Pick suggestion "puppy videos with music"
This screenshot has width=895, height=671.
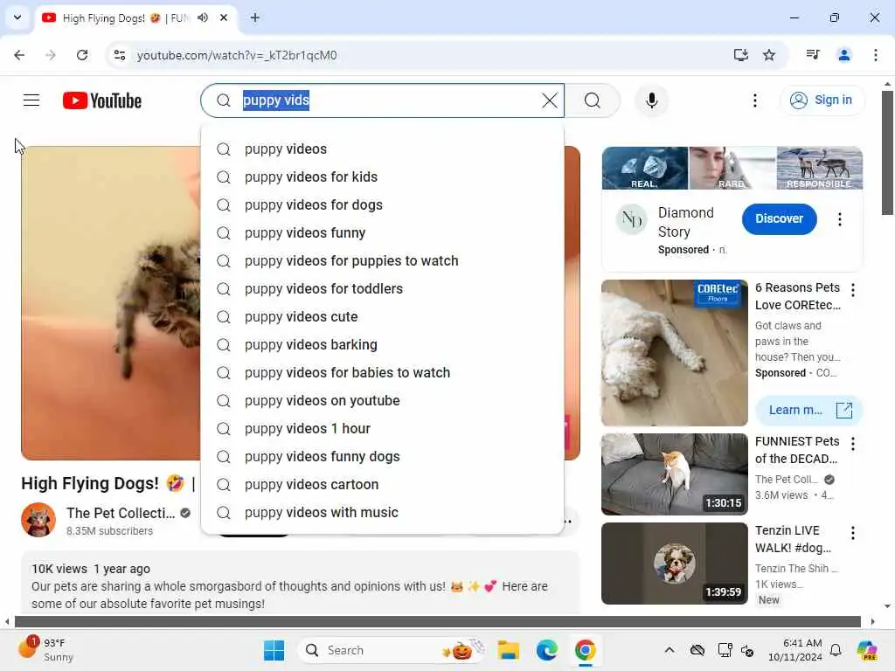point(382,512)
